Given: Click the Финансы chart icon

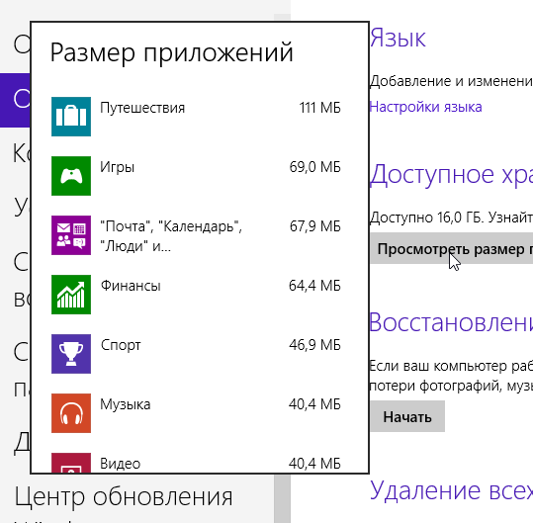Looking at the screenshot, I should coord(71,295).
